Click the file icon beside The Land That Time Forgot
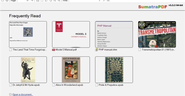The width and height of the screenshot is (185, 96). (11, 50)
